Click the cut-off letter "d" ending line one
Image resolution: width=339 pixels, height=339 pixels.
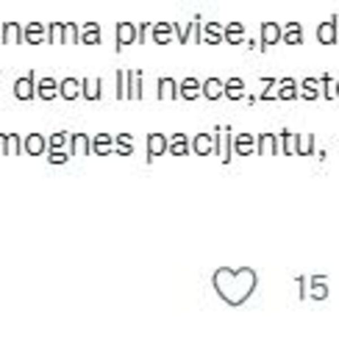tap(328, 29)
